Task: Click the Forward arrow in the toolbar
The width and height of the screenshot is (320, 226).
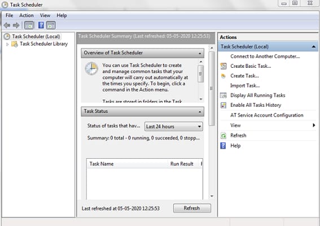Action: pyautogui.click(x=16, y=25)
